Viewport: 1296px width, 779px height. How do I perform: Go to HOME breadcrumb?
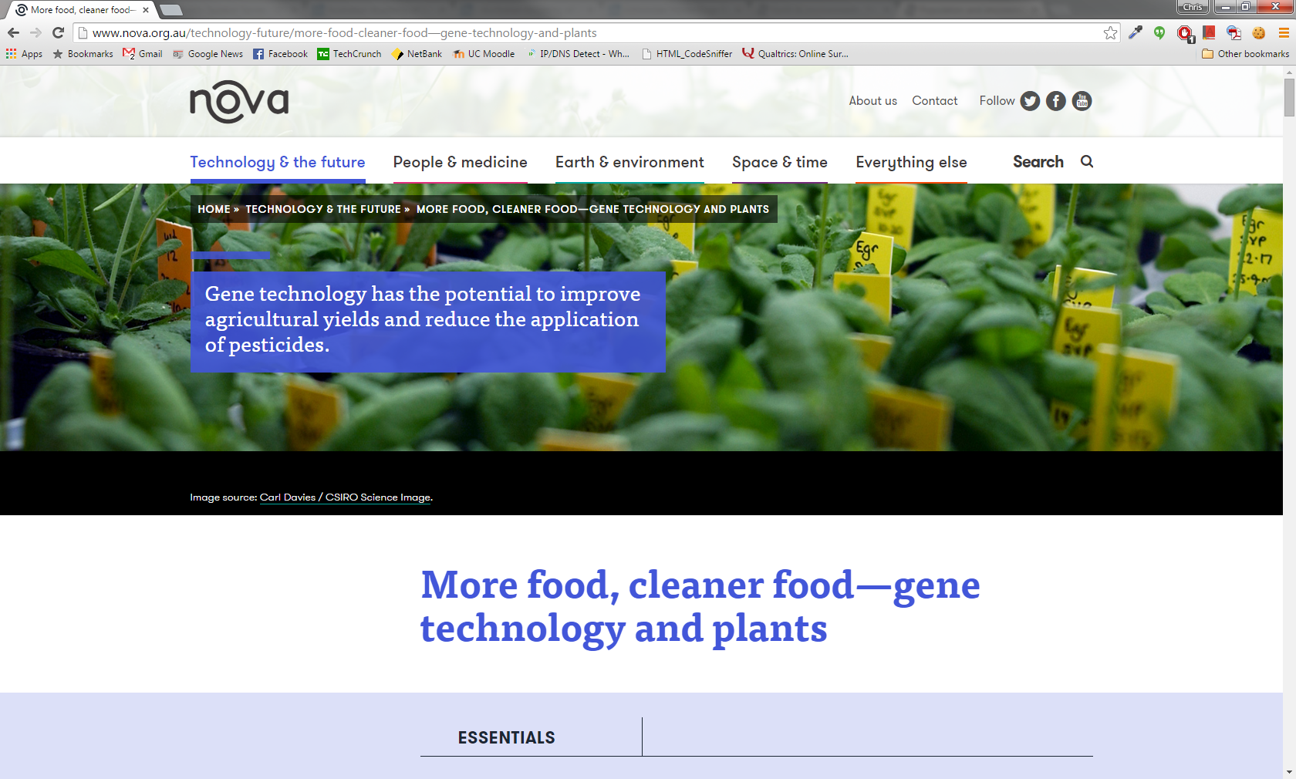point(214,209)
